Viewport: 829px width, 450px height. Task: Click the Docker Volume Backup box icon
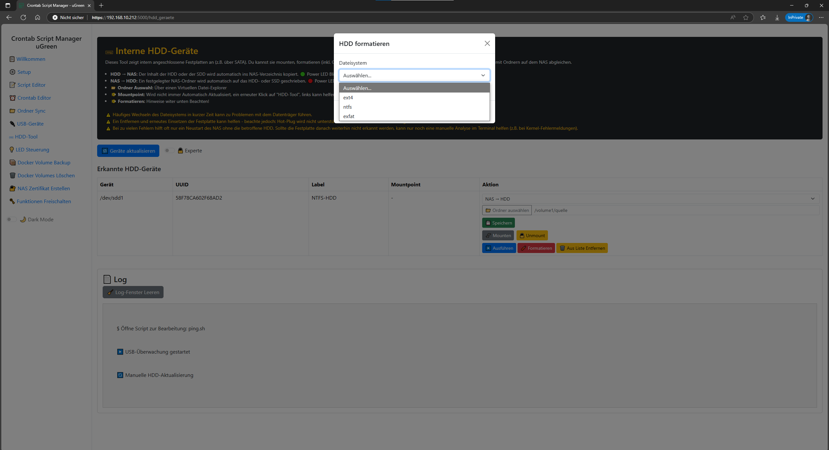12,162
